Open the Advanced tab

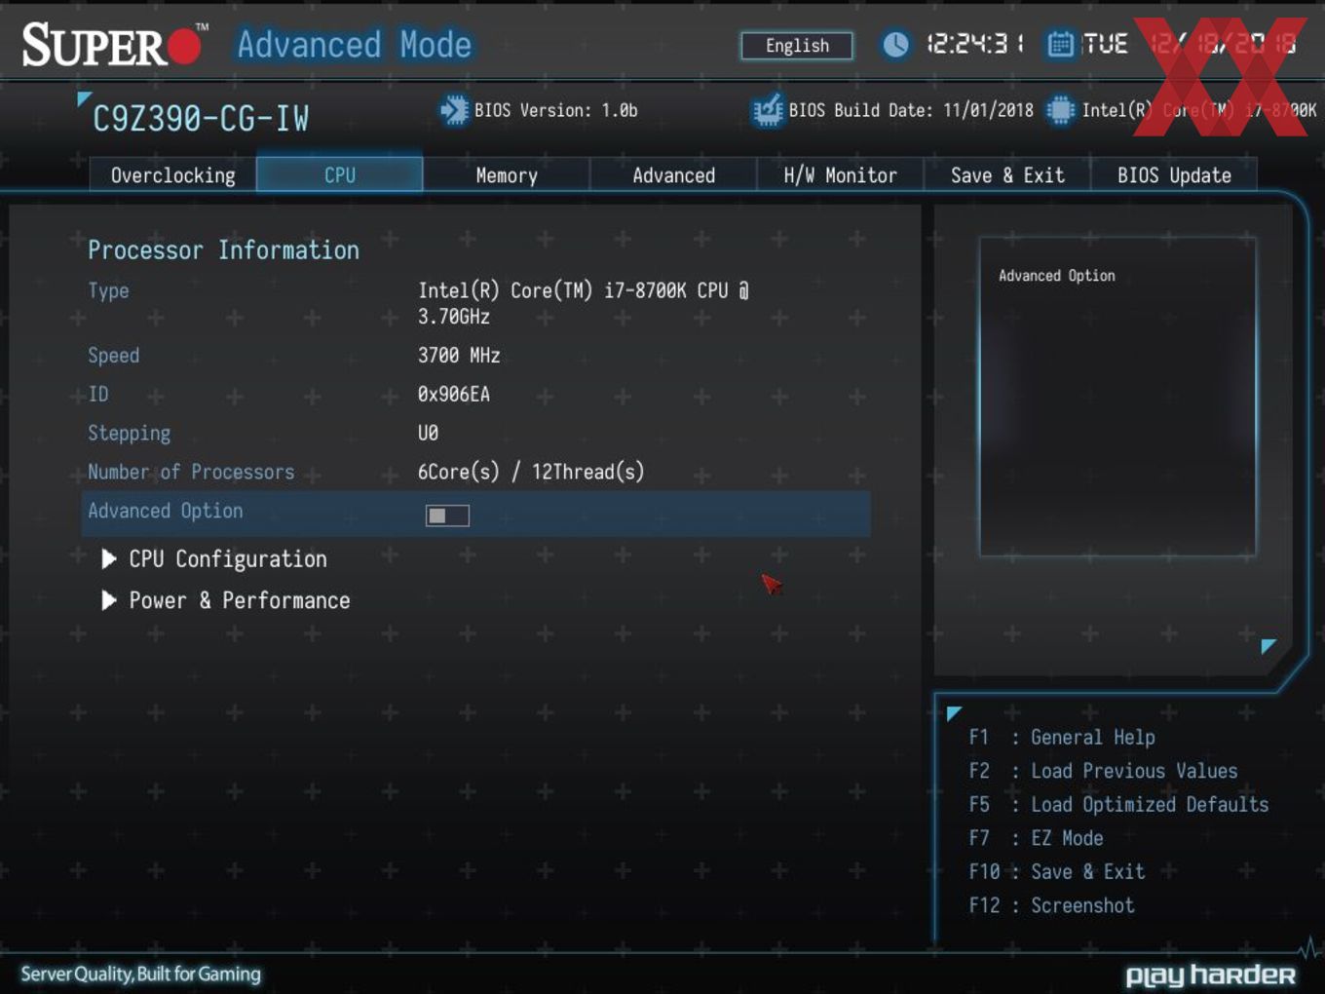673,175
